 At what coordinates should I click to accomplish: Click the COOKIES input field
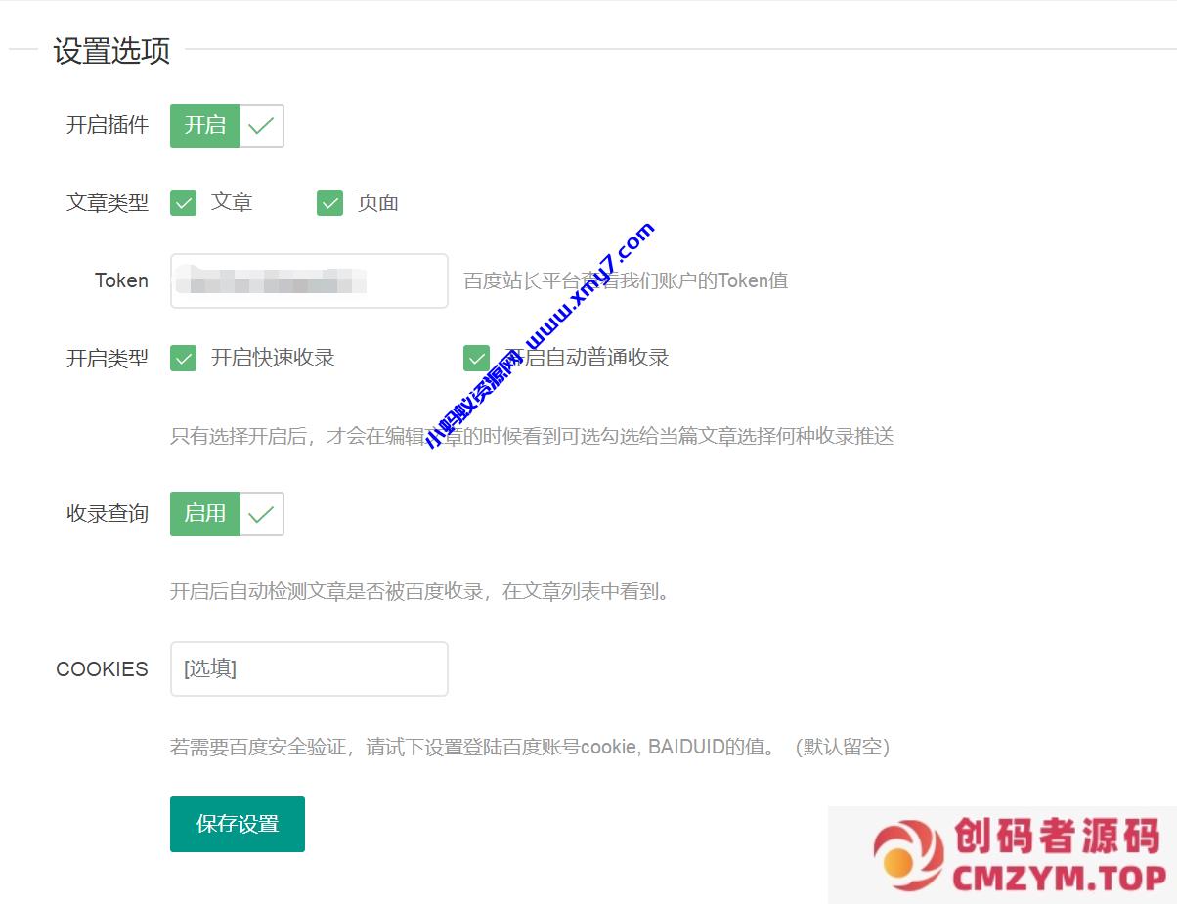tap(309, 669)
